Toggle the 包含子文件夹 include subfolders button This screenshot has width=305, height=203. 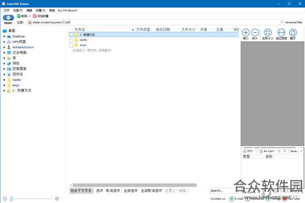click(x=81, y=191)
